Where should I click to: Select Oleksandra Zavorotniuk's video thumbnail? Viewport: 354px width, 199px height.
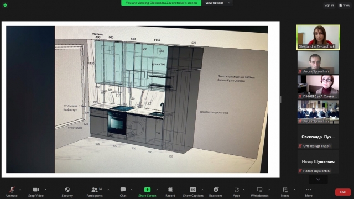click(x=318, y=37)
